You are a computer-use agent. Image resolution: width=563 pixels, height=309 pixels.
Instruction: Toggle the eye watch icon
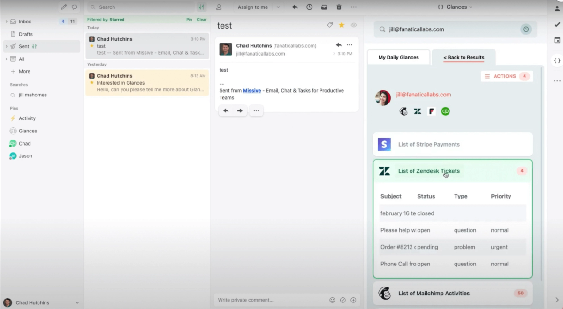pyautogui.click(x=354, y=25)
